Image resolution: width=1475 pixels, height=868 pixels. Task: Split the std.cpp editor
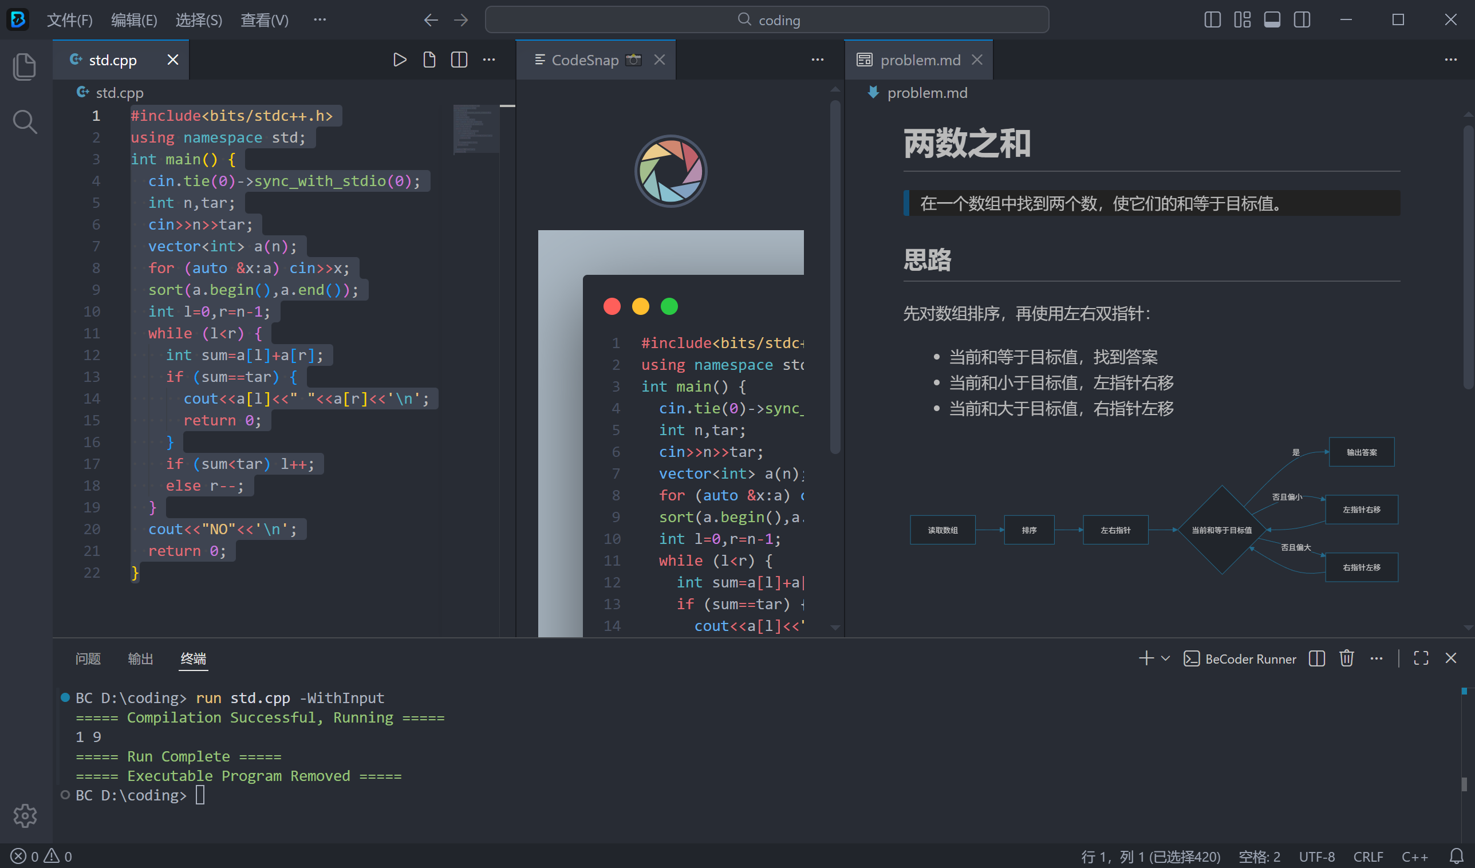tap(459, 60)
